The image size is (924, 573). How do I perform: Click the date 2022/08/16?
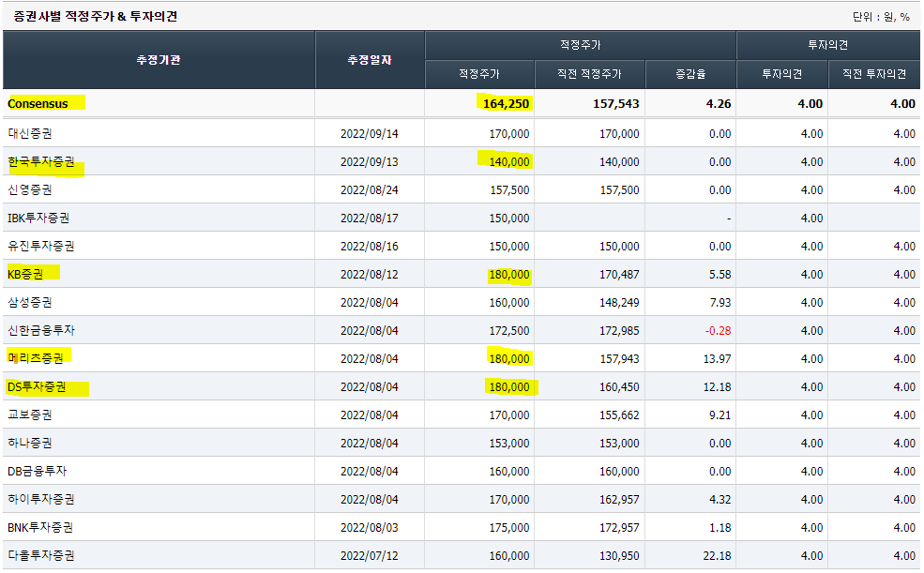(x=370, y=247)
